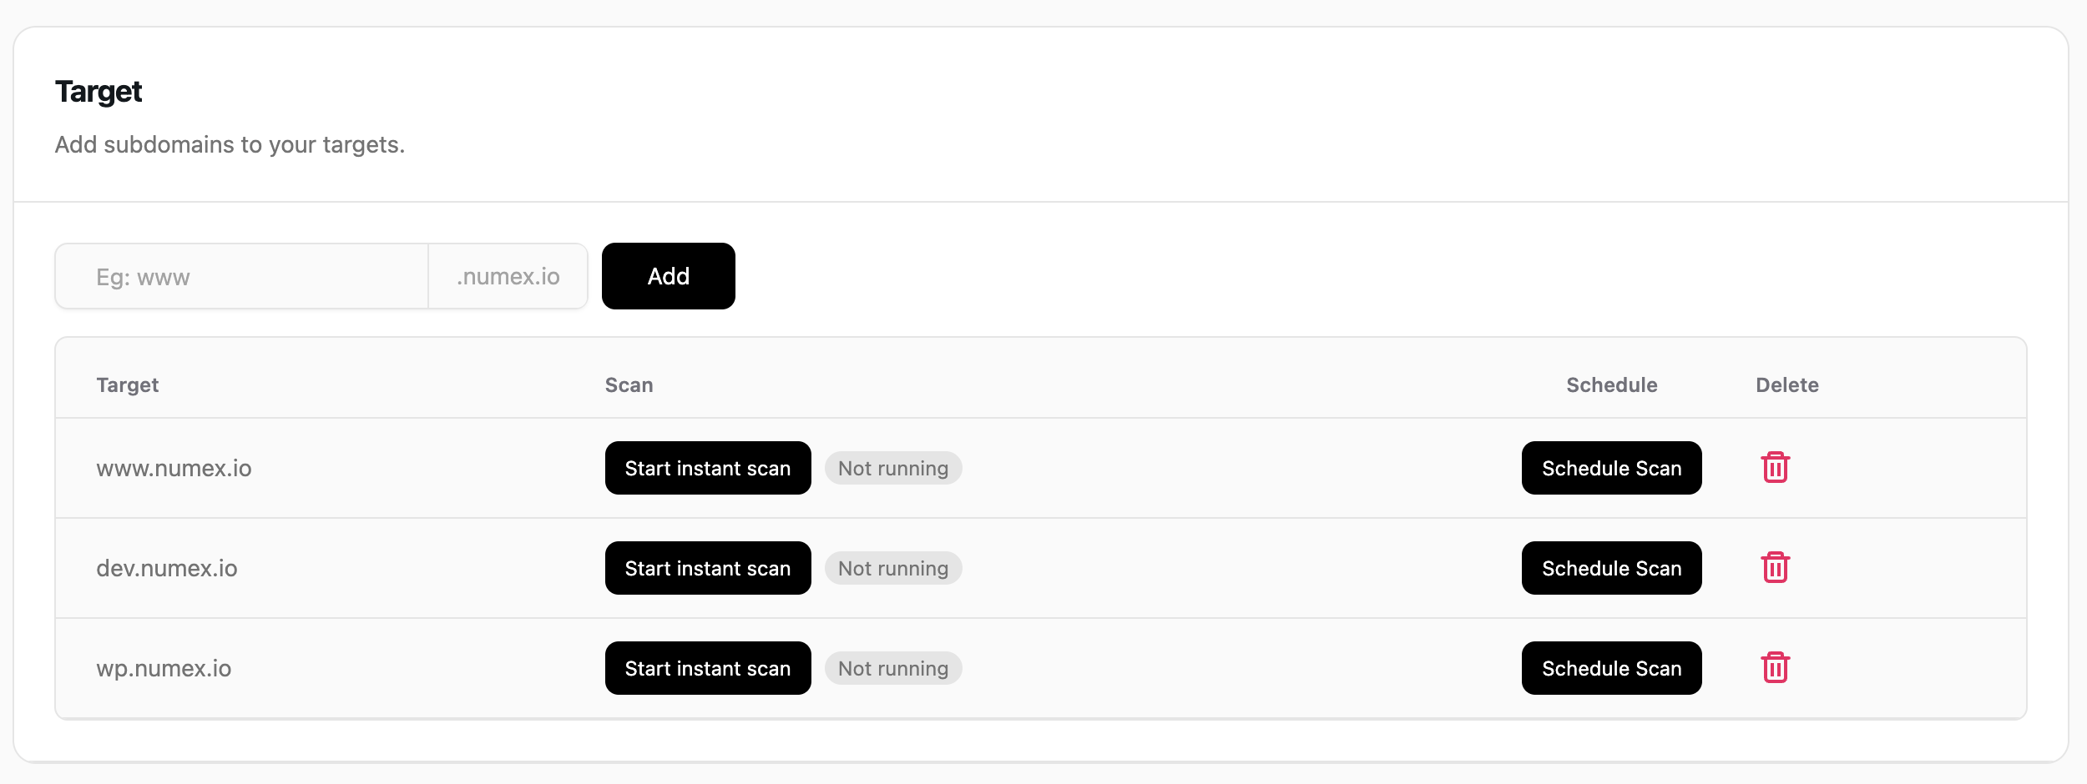Screen dimensions: 2087x784
Task: Click the Scan column header
Action: 629,385
